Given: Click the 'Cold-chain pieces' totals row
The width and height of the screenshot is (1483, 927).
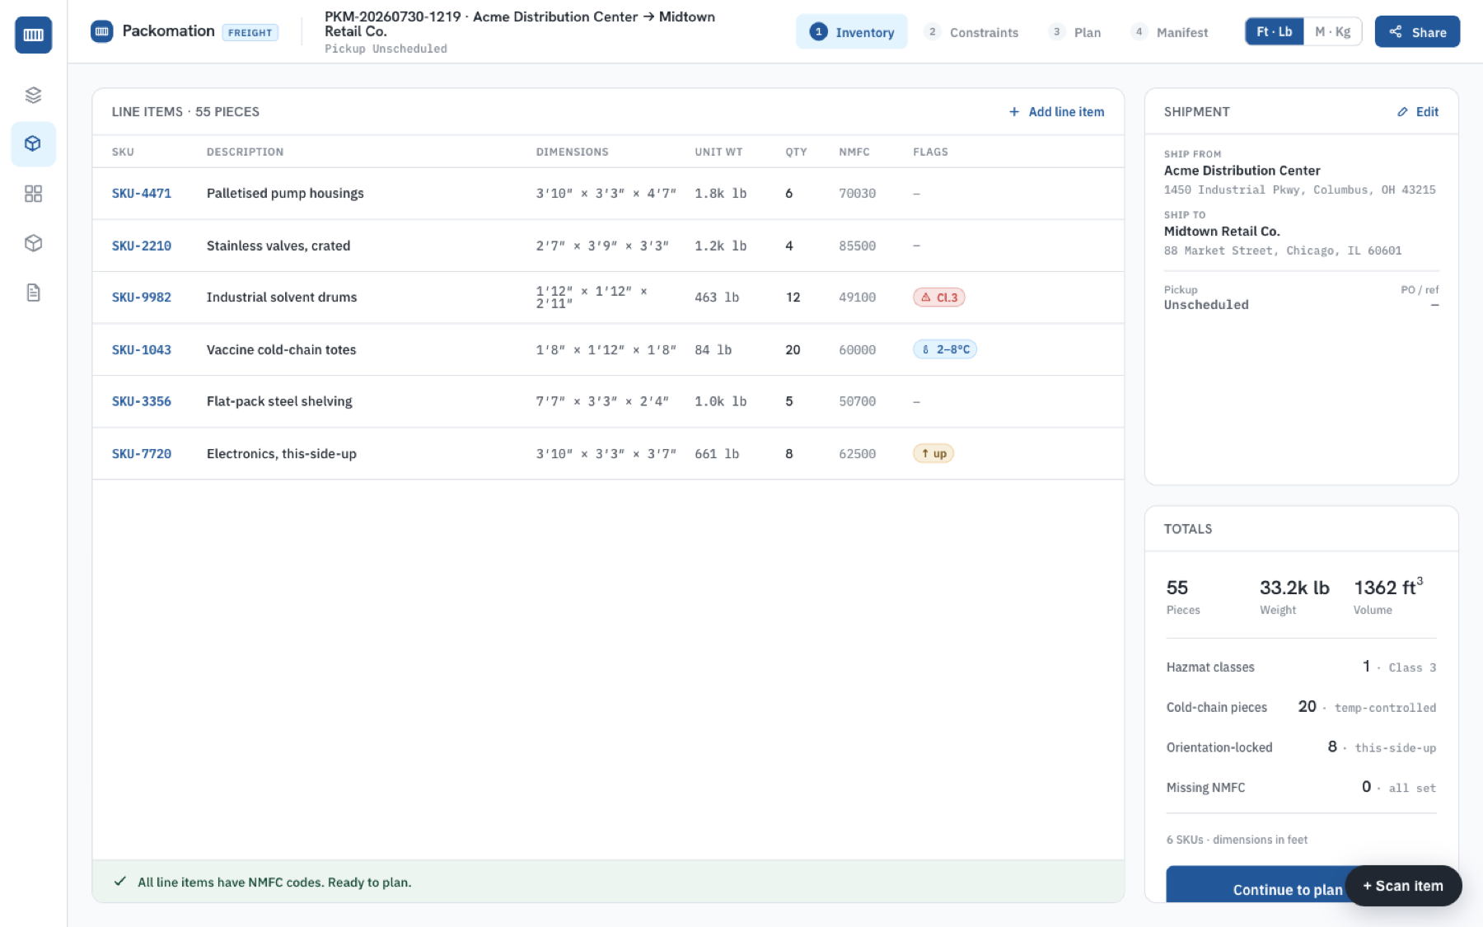Looking at the screenshot, I should coord(1302,707).
